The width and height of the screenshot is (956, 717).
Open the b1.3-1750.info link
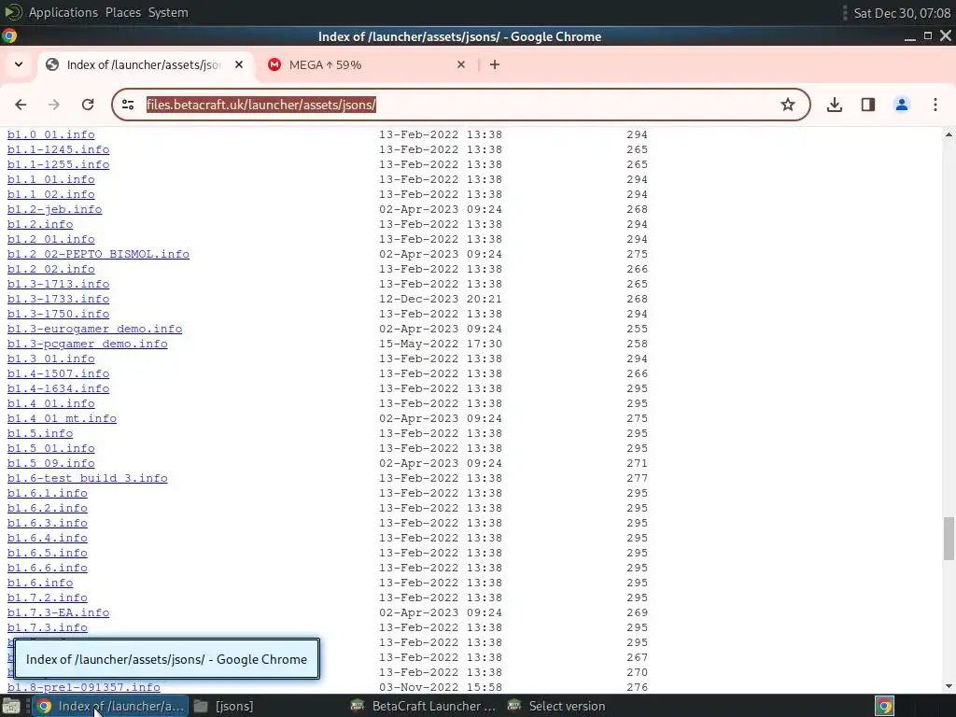tap(59, 314)
